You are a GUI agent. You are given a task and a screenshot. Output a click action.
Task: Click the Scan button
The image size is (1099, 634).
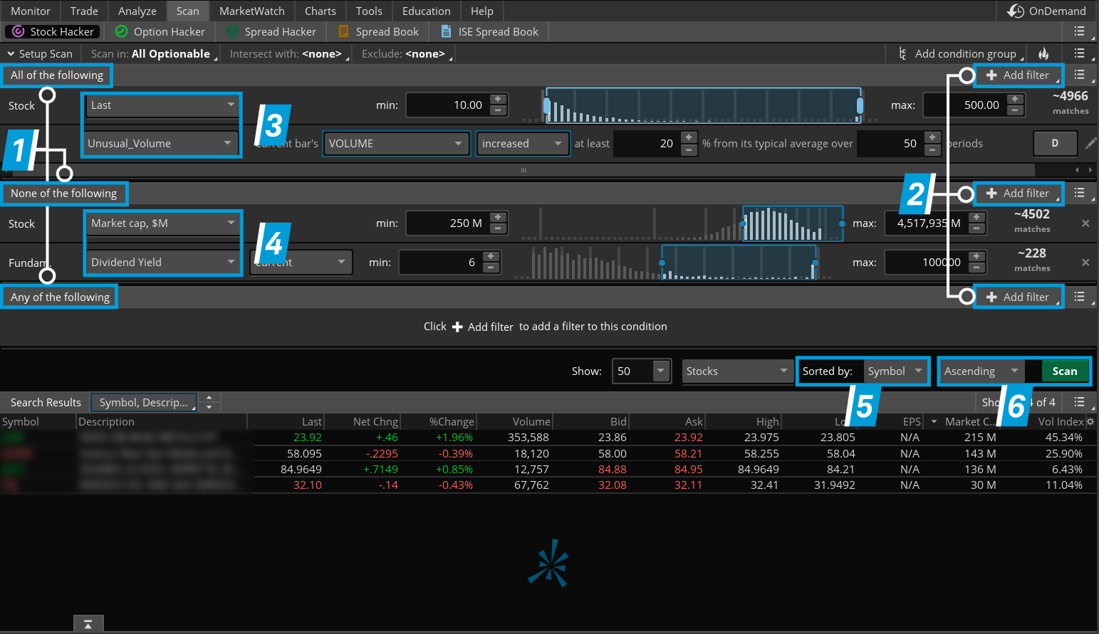pos(1064,371)
